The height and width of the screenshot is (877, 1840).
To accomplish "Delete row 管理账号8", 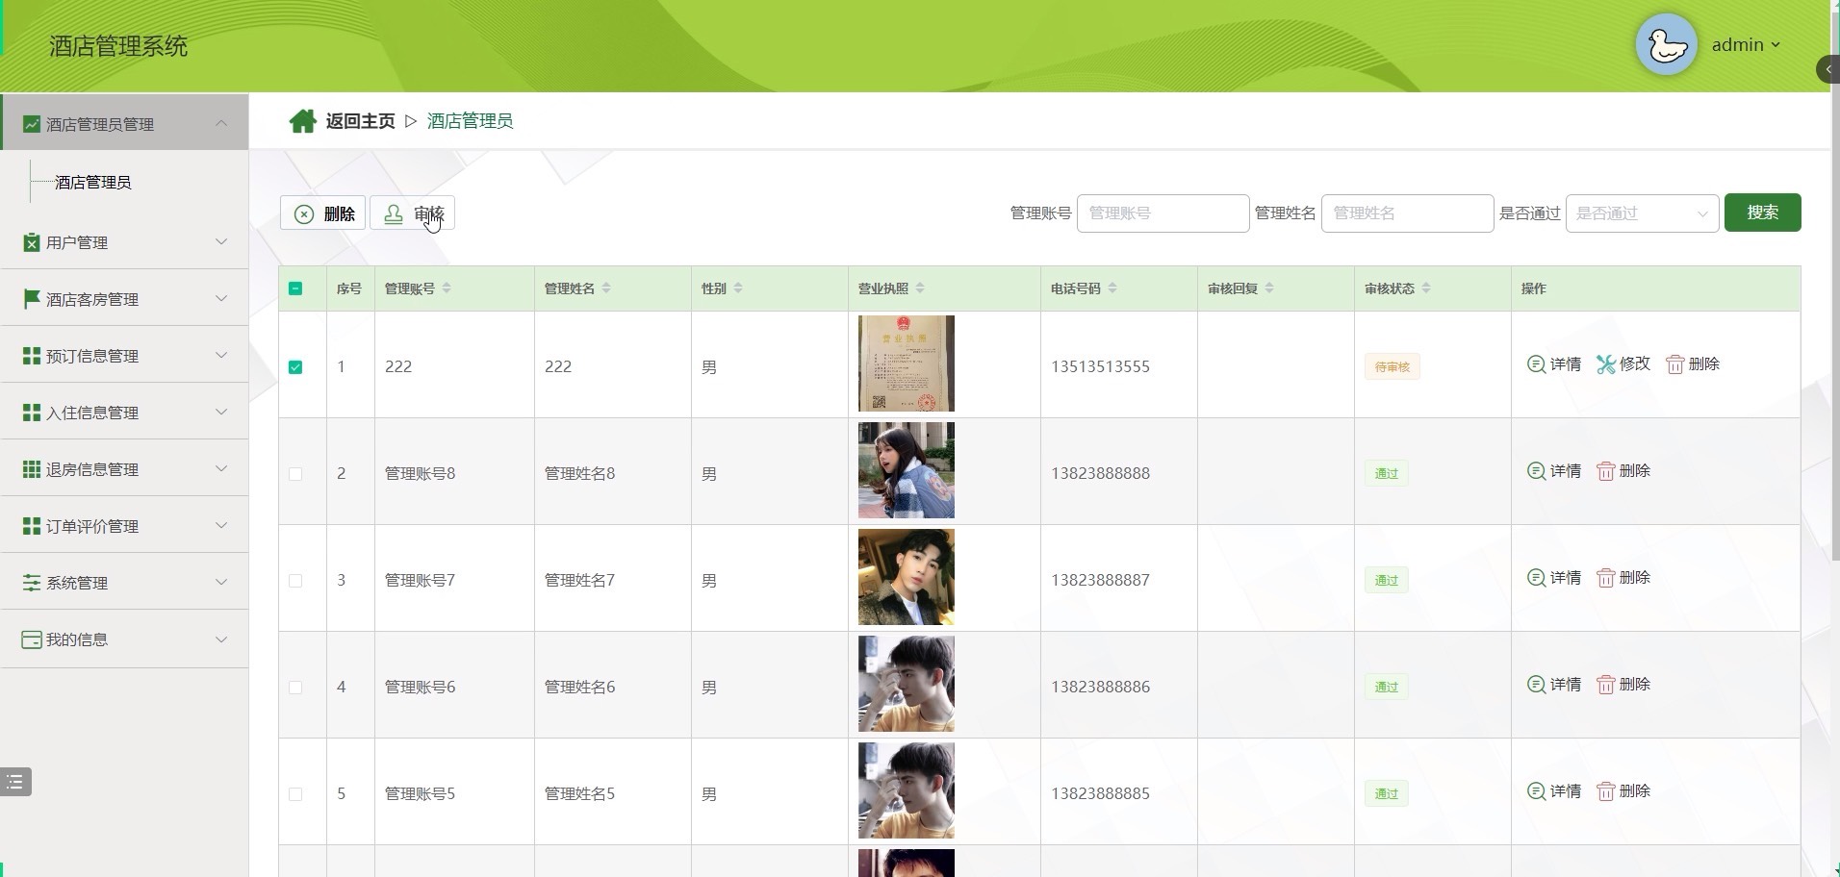I will pos(1623,471).
